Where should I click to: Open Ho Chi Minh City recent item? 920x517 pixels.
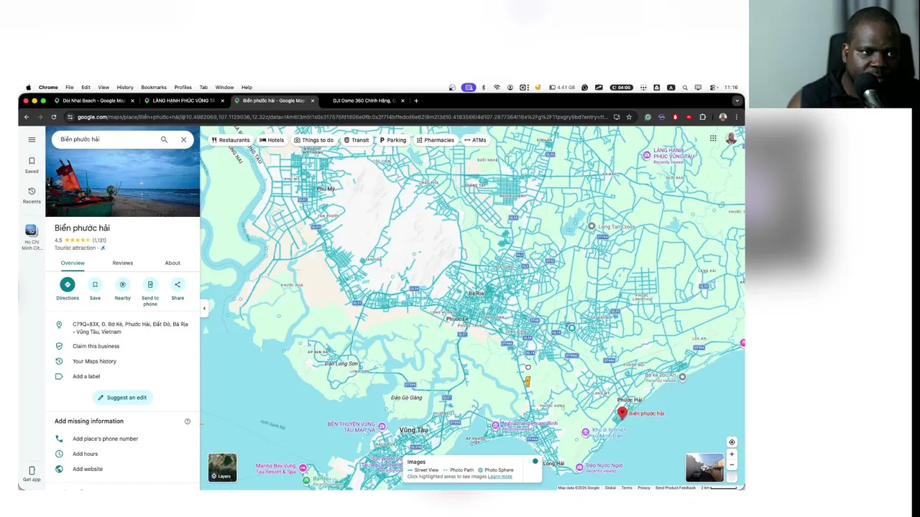[x=32, y=237]
